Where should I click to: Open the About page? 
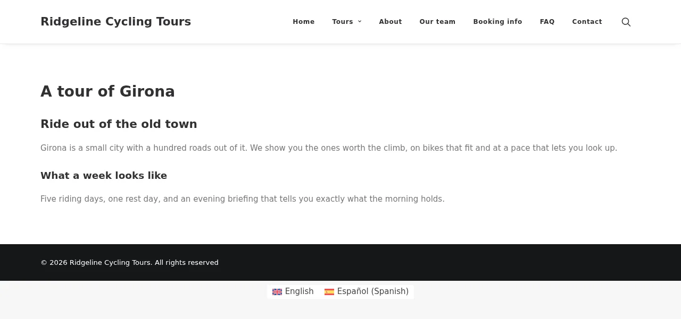click(x=391, y=22)
